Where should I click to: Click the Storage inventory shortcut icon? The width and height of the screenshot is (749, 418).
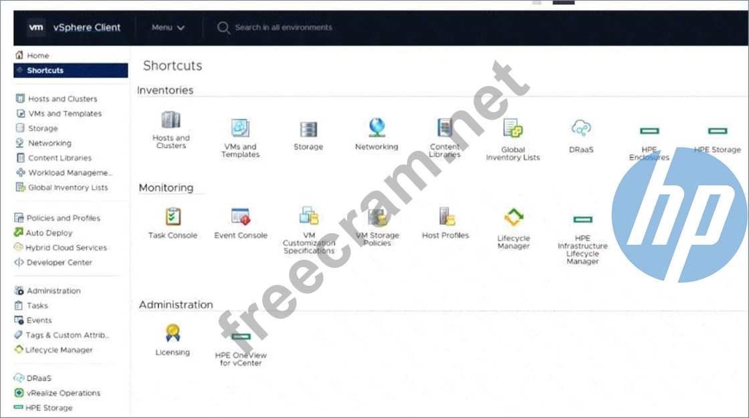(x=308, y=129)
